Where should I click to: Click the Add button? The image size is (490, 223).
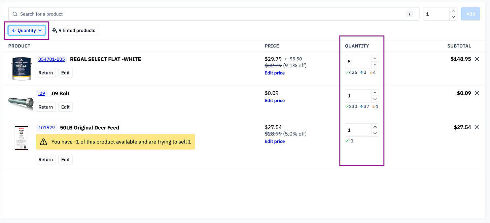(x=470, y=14)
